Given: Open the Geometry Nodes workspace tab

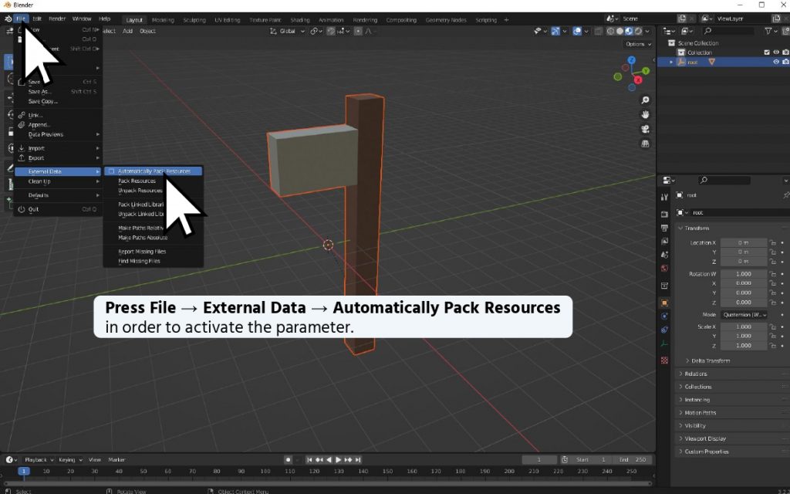Looking at the screenshot, I should [x=447, y=19].
